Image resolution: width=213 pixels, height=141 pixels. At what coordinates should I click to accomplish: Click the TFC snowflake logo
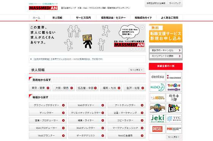[174, 119]
